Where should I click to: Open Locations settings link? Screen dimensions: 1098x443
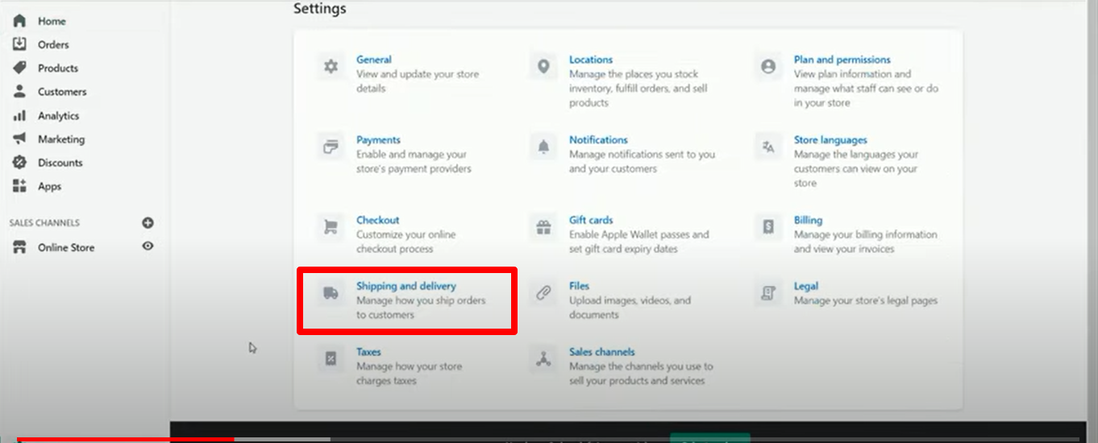(x=591, y=60)
